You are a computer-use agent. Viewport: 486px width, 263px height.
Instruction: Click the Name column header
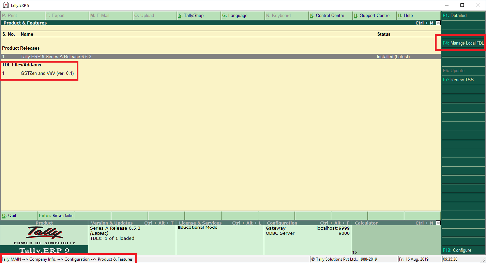[27, 34]
